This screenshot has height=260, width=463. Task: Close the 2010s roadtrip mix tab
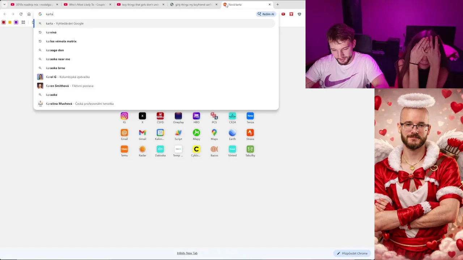(x=57, y=5)
